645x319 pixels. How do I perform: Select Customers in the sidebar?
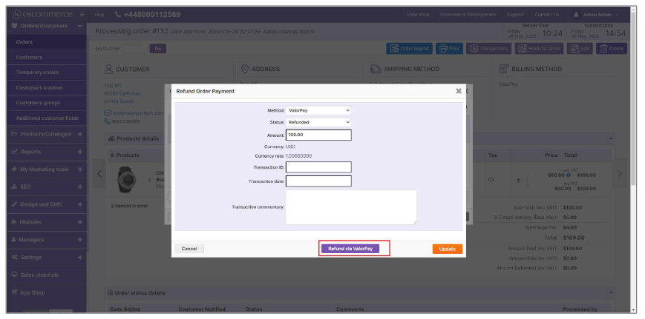[x=47, y=58]
